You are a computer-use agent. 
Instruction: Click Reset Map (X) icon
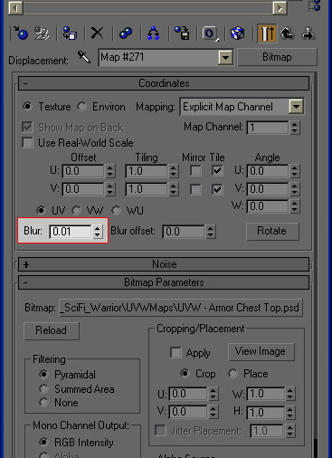tap(97, 33)
